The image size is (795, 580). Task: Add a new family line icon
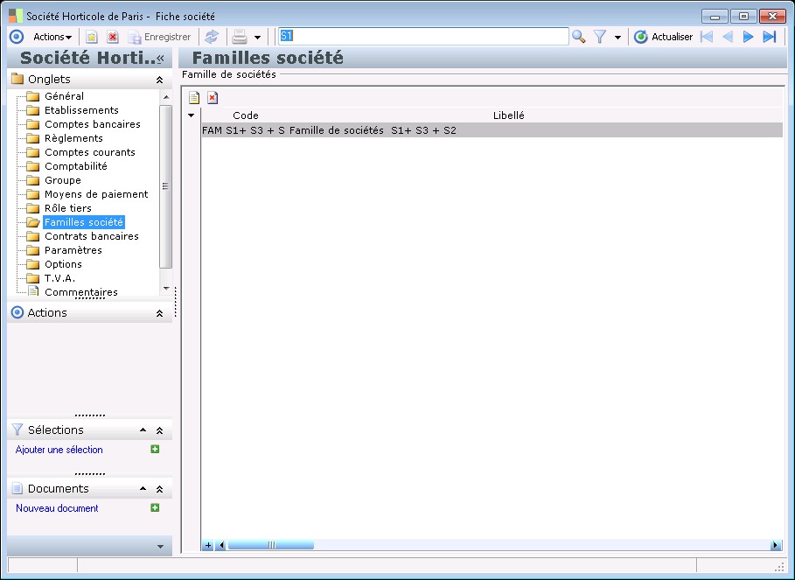(x=194, y=97)
